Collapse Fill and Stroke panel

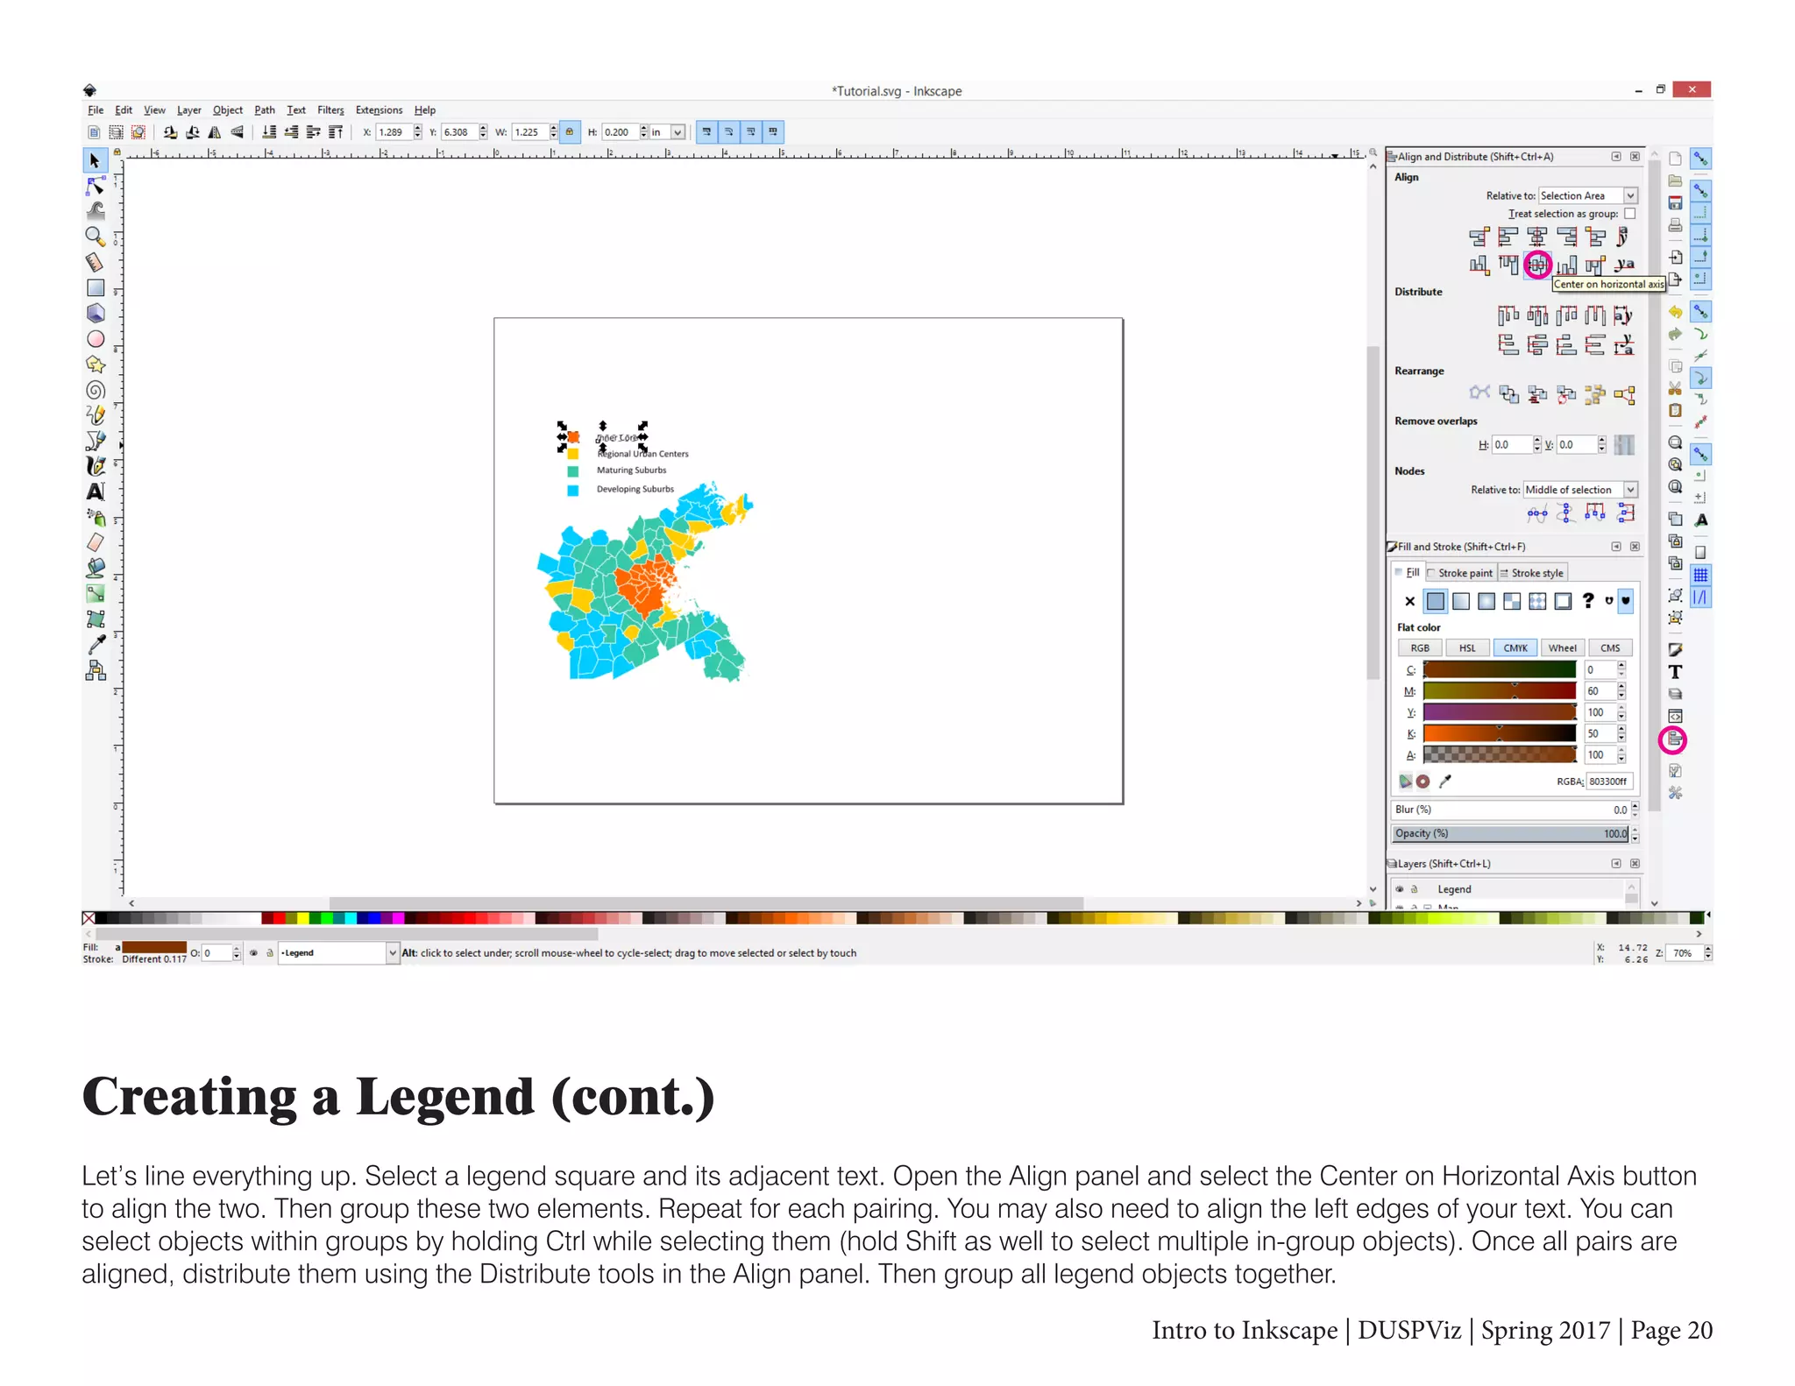1615,547
